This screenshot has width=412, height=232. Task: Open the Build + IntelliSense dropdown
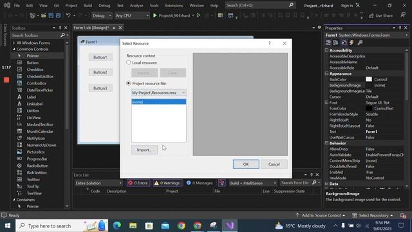click(x=253, y=183)
